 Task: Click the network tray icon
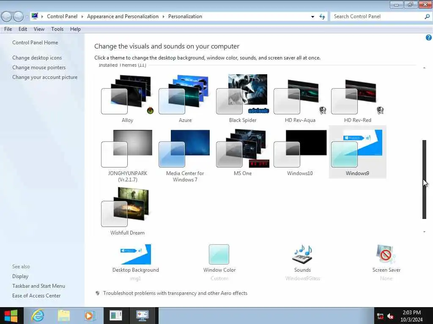pyautogui.click(x=380, y=316)
